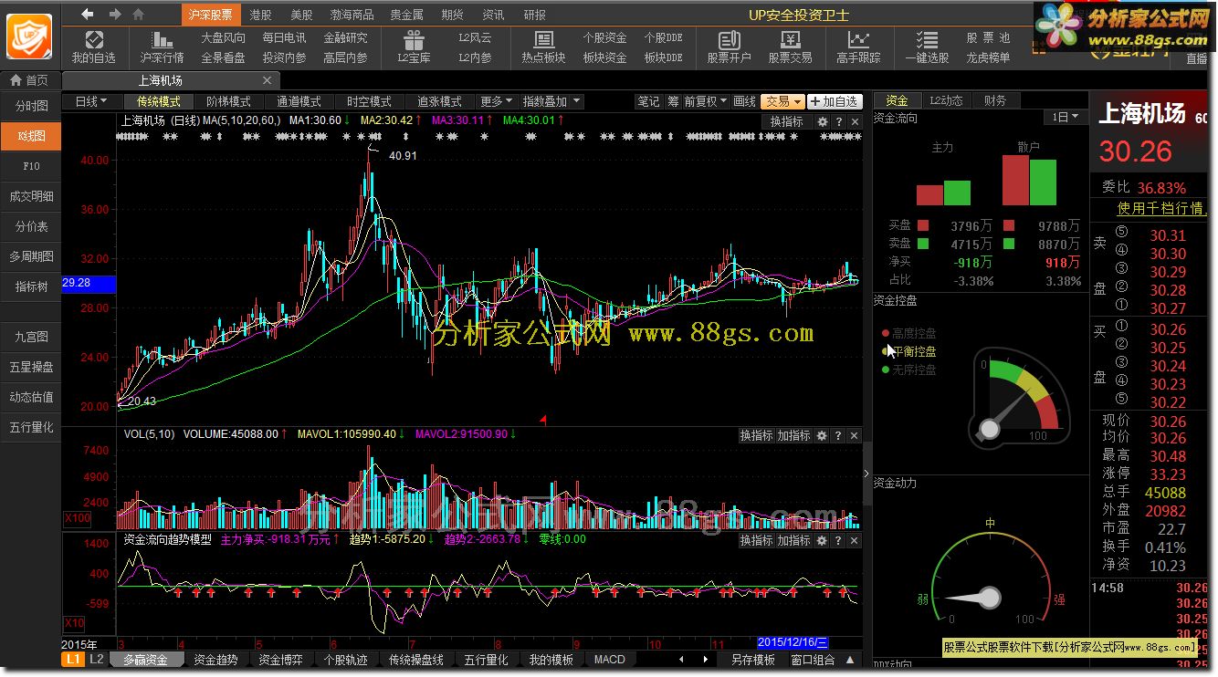Select the 沪深股票 top tab
This screenshot has width=1218, height=677.
coord(212,15)
